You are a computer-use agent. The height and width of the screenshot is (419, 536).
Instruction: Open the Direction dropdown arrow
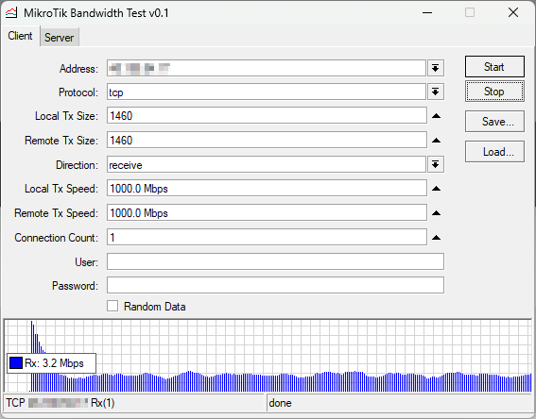click(435, 165)
